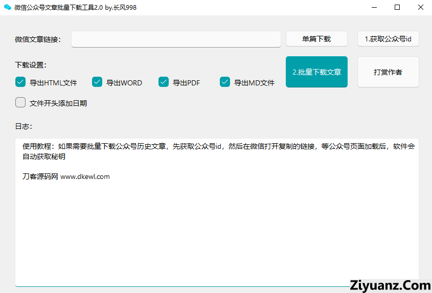Disable the 导出PDF export option

click(x=164, y=82)
